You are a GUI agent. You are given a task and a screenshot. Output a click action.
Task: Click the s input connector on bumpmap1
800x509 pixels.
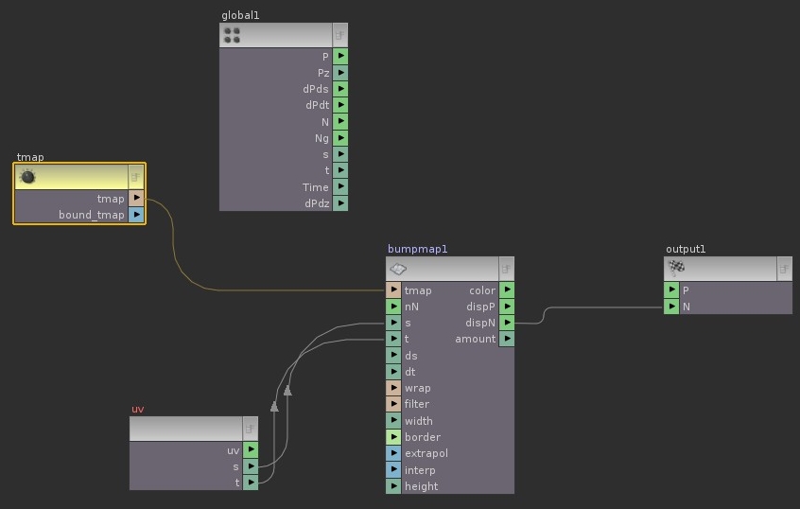pyautogui.click(x=393, y=323)
